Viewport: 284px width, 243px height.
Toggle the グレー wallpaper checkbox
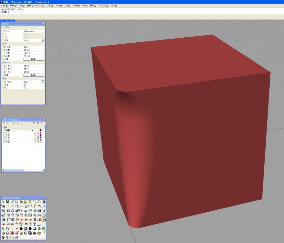click(x=25, y=88)
